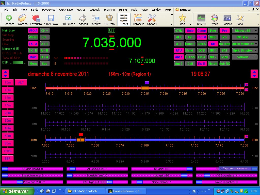
Task: Click the Favourite heart icon
Action: click(x=36, y=20)
